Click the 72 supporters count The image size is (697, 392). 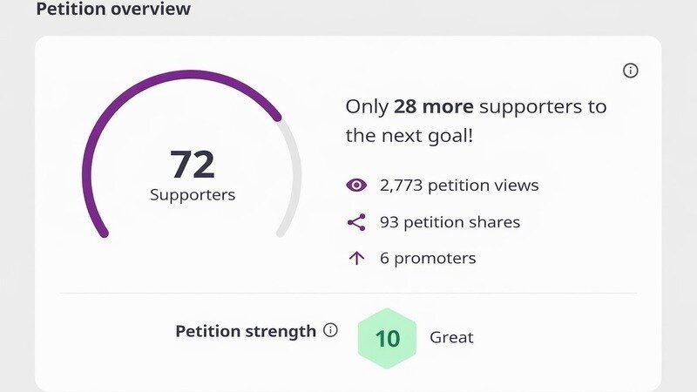click(192, 165)
